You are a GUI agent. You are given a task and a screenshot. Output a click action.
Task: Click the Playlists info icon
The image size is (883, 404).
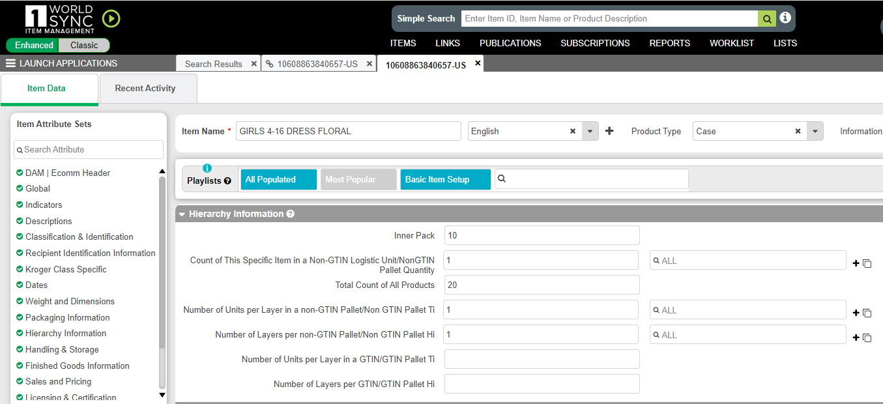point(207,167)
